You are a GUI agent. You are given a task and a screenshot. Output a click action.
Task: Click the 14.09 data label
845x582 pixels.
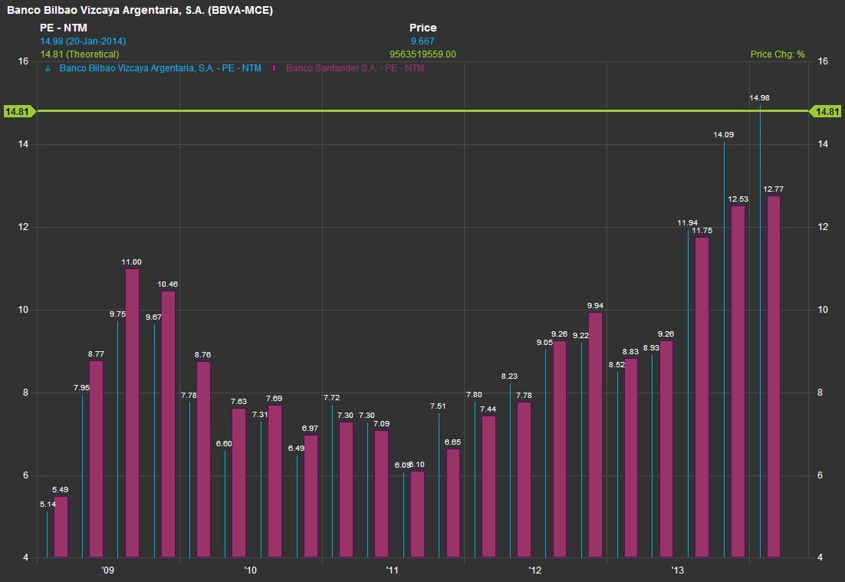click(x=724, y=135)
